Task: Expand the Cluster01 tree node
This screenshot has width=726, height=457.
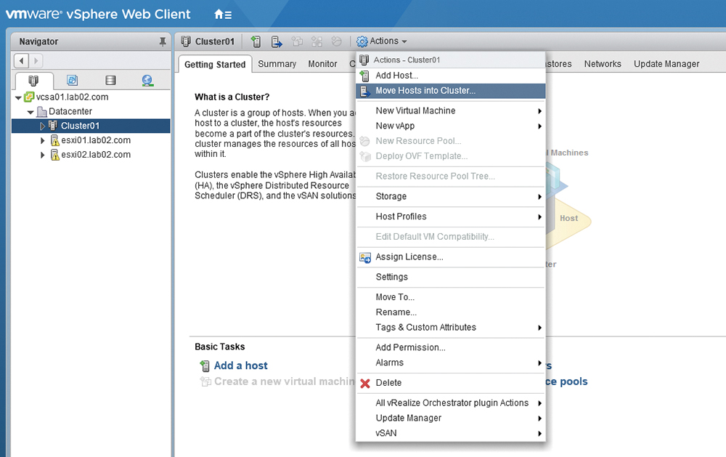Action: [x=42, y=126]
